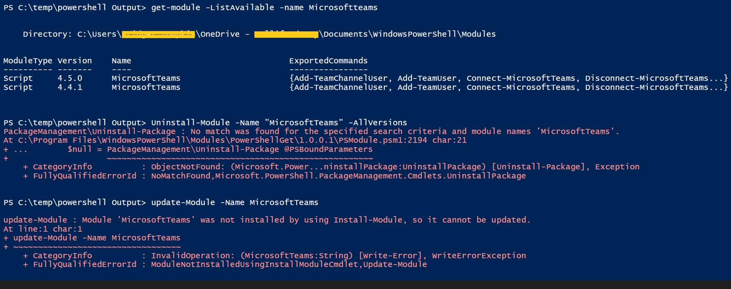The height and width of the screenshot is (289, 731).
Task: Click the get-module command line text
Action: pyautogui.click(x=264, y=8)
